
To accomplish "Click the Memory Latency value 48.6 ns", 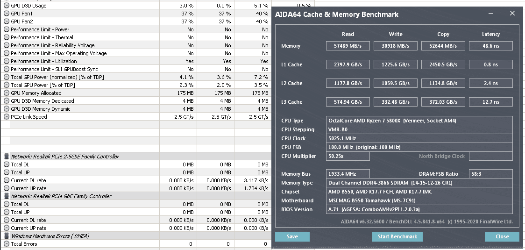I will pos(491,46).
